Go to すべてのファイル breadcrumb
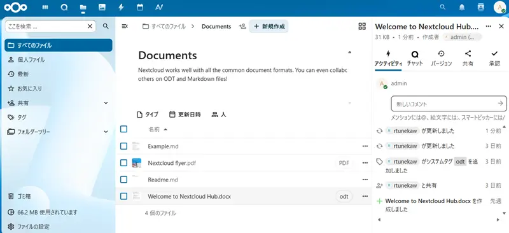 pyautogui.click(x=164, y=26)
